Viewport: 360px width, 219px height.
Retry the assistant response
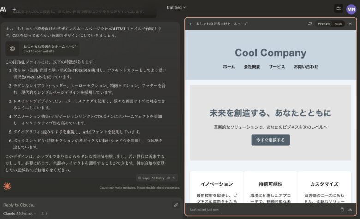point(158,178)
